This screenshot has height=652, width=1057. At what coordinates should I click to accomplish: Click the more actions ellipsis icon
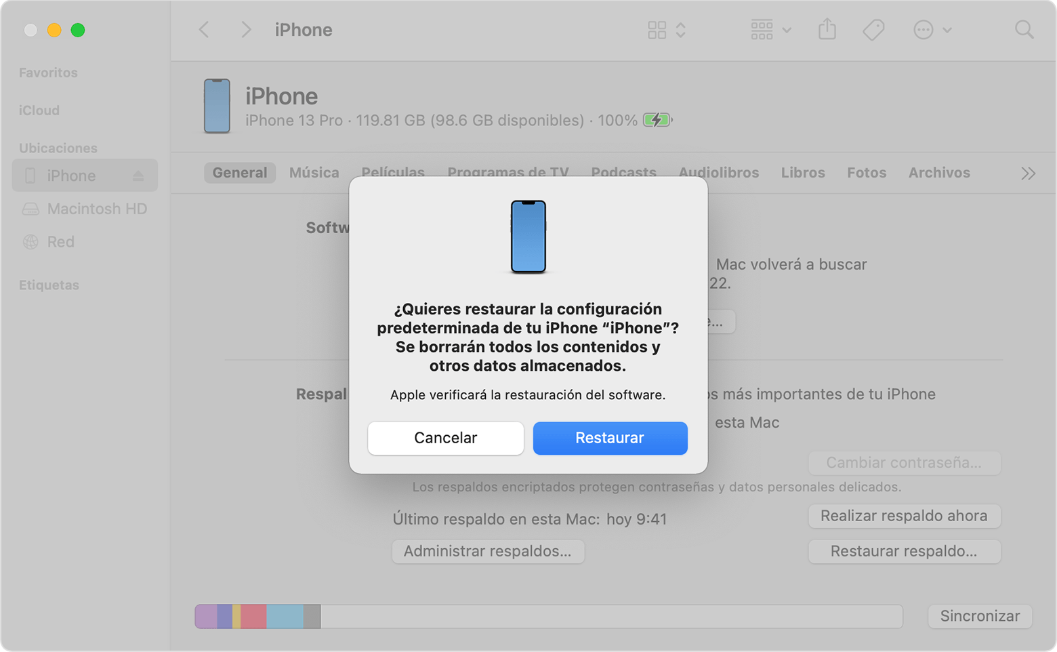click(923, 30)
